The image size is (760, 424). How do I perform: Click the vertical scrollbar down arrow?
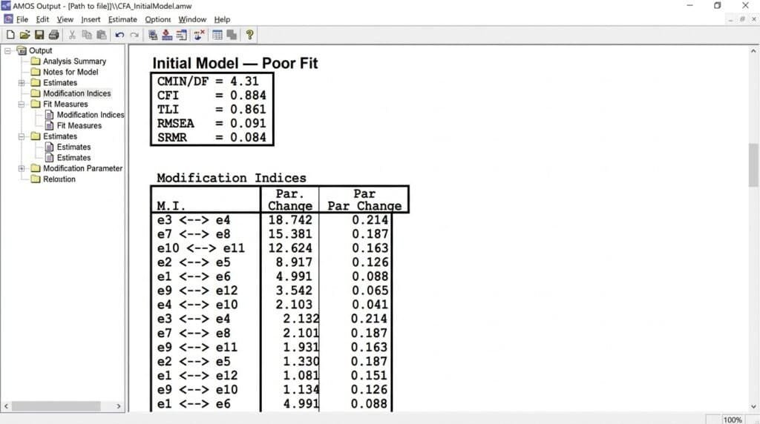coord(753,406)
